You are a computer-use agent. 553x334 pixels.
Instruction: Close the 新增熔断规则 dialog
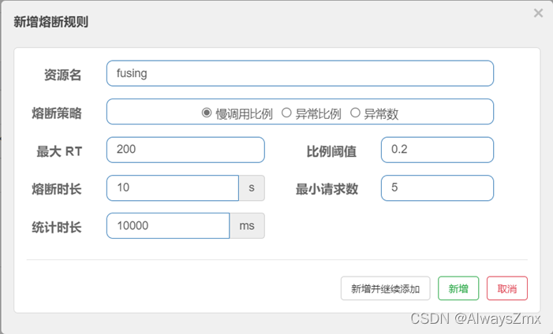click(x=538, y=13)
